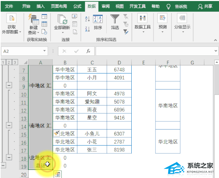Screen dimensions: 219x178
Task: Click the Show Queries icon
Action: point(44,16)
